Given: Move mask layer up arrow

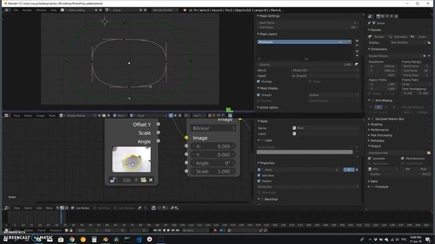Looking at the screenshot, I should (x=357, y=52).
